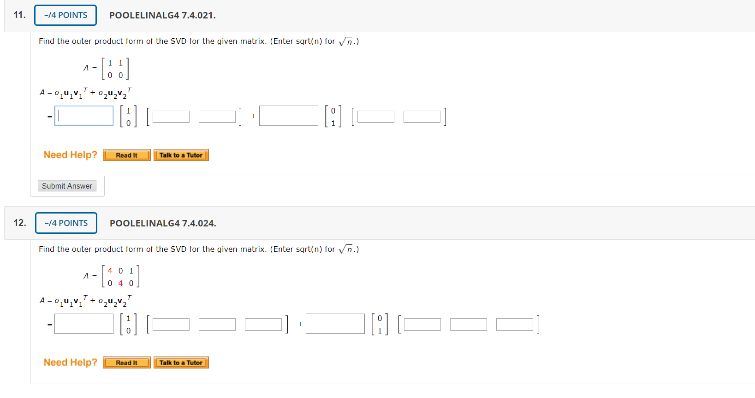Select the second v1 transpose entry box in problem 11
This screenshot has width=755, height=398.
click(x=217, y=116)
